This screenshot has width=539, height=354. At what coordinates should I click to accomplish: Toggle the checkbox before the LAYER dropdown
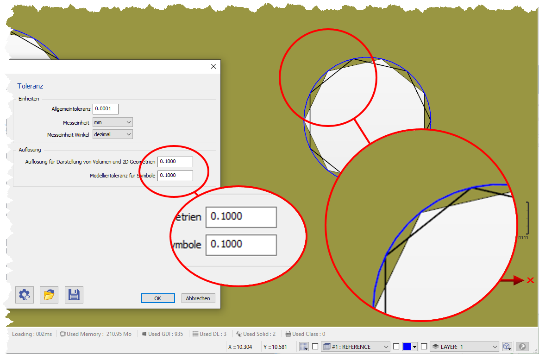coord(424,347)
